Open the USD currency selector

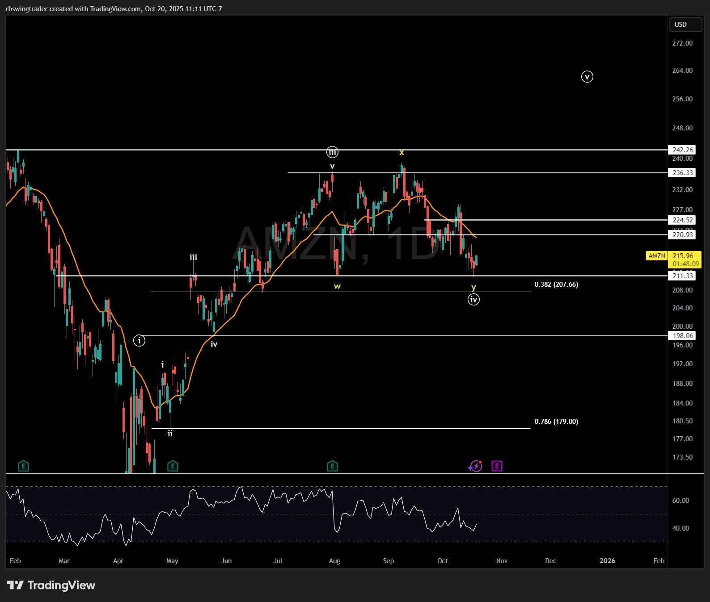tap(685, 25)
